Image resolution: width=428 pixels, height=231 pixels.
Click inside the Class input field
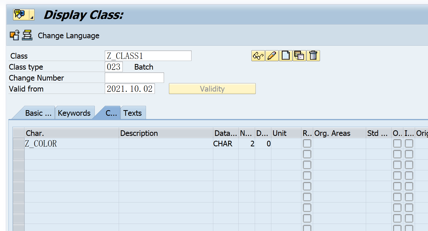coord(148,56)
